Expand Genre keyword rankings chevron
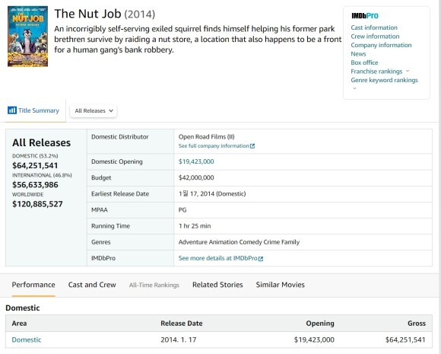 354,88
